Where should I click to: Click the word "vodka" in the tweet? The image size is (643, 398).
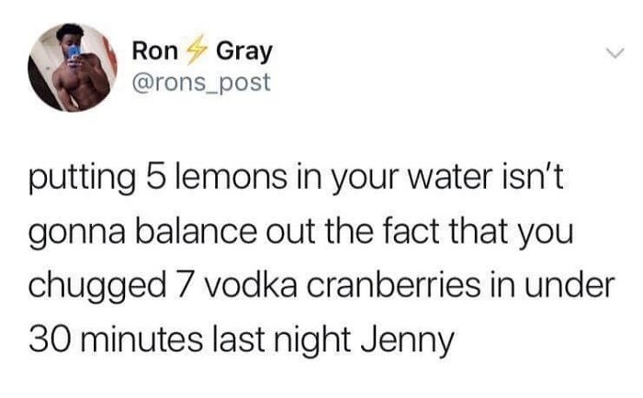[250, 285]
